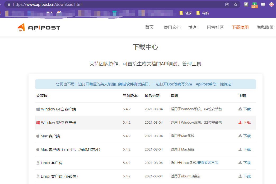The width and height of the screenshot is (276, 184).
Task: Click 下载 link for Mac 客户端
Action: pos(247,136)
